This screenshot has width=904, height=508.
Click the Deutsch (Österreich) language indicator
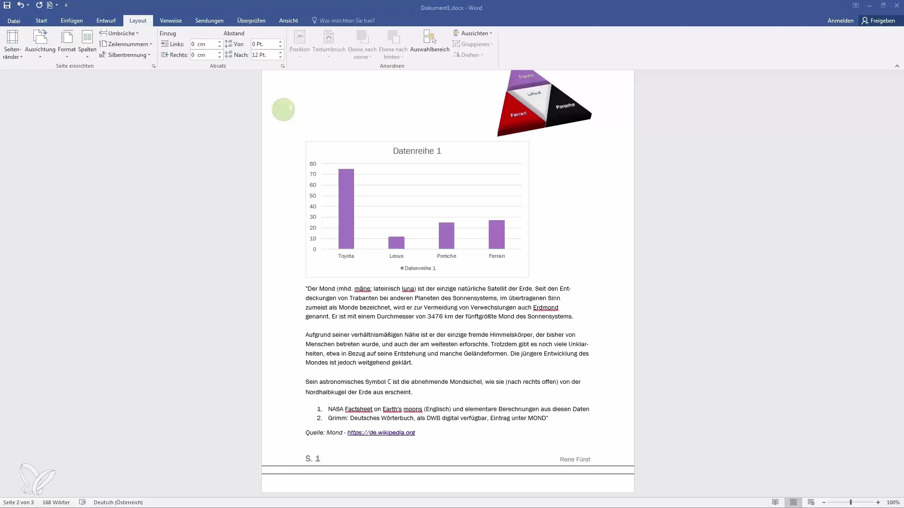click(x=118, y=502)
